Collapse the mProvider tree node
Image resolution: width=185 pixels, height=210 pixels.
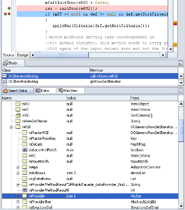coord(18,196)
